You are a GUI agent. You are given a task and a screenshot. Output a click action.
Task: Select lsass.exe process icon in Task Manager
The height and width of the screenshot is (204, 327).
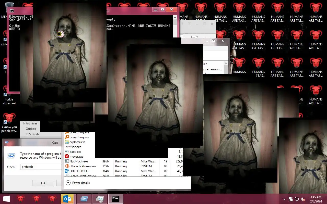[x=67, y=152]
